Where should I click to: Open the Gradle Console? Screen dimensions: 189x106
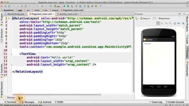pos(175,102)
